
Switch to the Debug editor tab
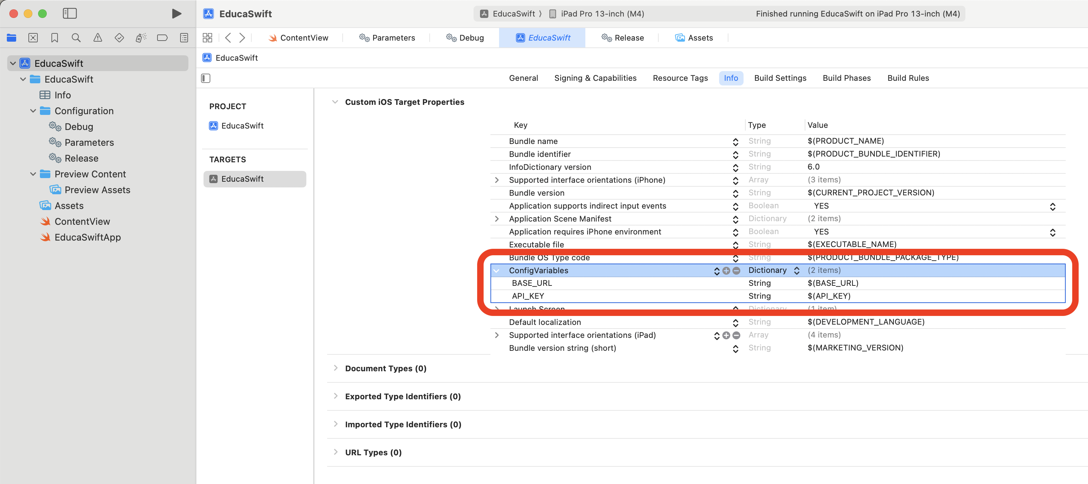465,38
